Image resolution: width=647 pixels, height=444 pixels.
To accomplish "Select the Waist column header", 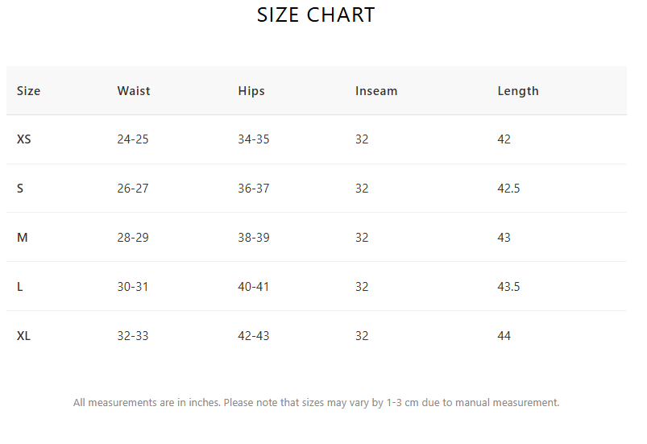I will (134, 91).
